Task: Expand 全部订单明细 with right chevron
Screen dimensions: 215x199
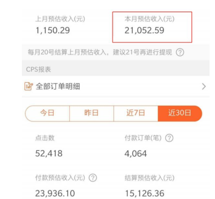Action: (204, 87)
